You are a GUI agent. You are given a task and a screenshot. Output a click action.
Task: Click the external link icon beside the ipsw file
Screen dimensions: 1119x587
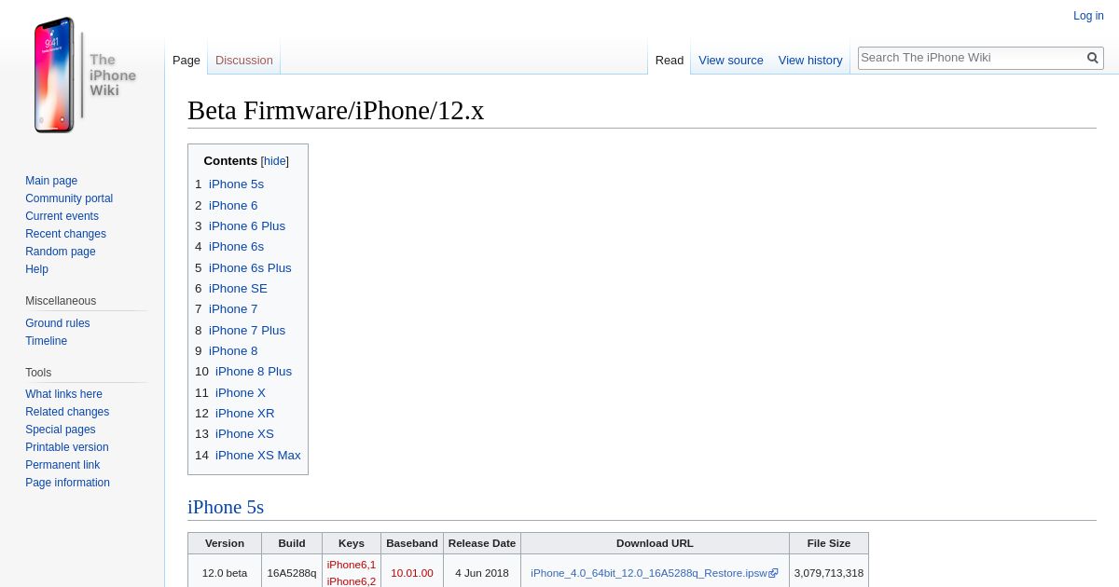pyautogui.click(x=773, y=573)
